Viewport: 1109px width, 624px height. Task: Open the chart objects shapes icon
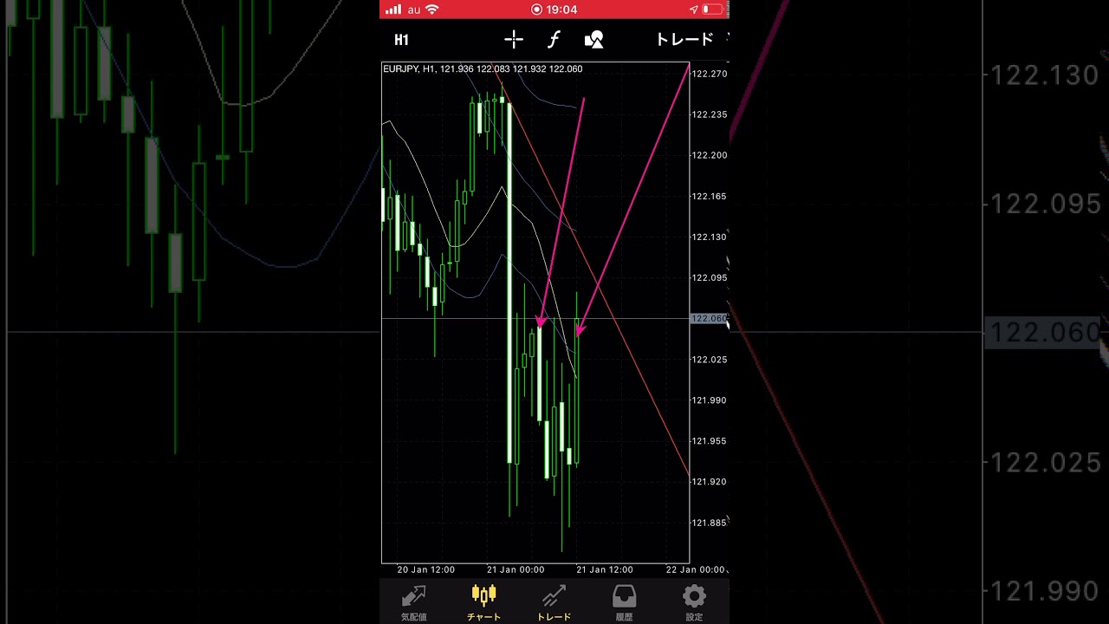[x=593, y=40]
